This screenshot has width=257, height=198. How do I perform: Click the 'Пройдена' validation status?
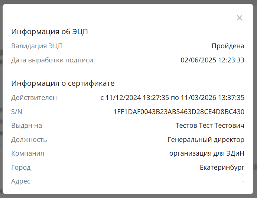point(228,46)
